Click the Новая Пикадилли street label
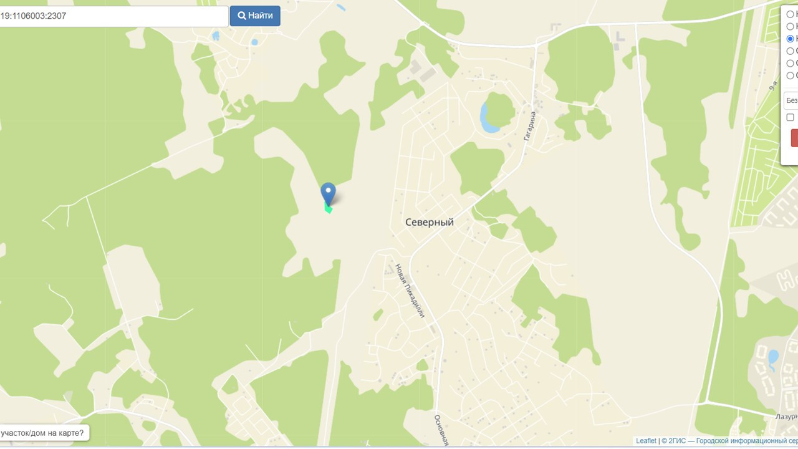 [x=410, y=291]
